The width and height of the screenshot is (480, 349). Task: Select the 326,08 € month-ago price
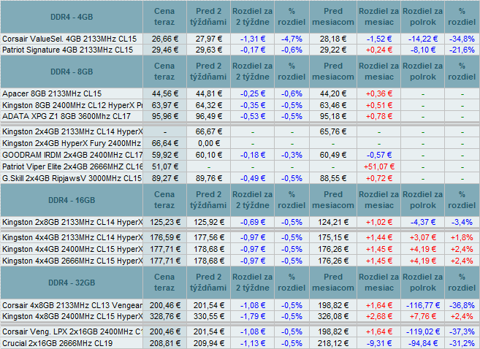coord(333,316)
